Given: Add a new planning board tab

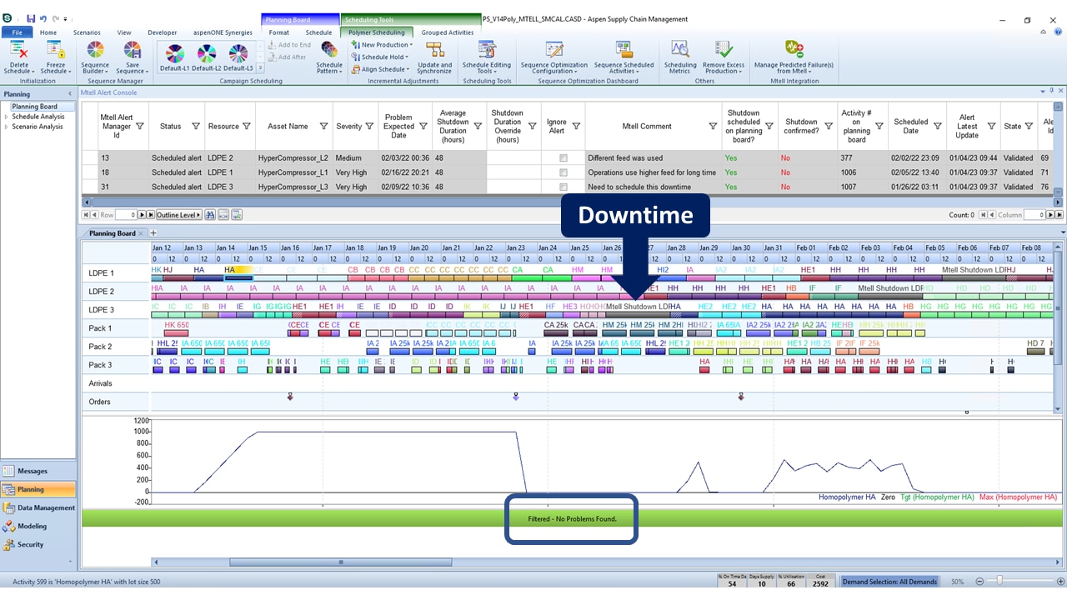Looking at the screenshot, I should [x=153, y=233].
